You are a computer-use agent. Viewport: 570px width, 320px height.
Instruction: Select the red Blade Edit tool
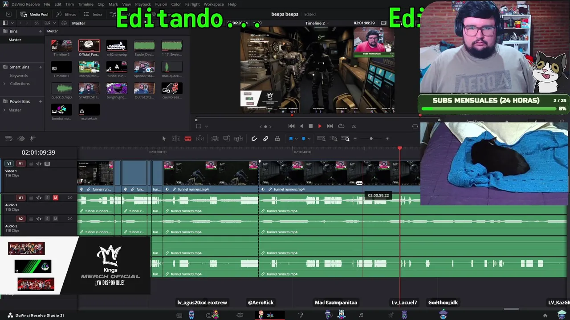[188, 139]
